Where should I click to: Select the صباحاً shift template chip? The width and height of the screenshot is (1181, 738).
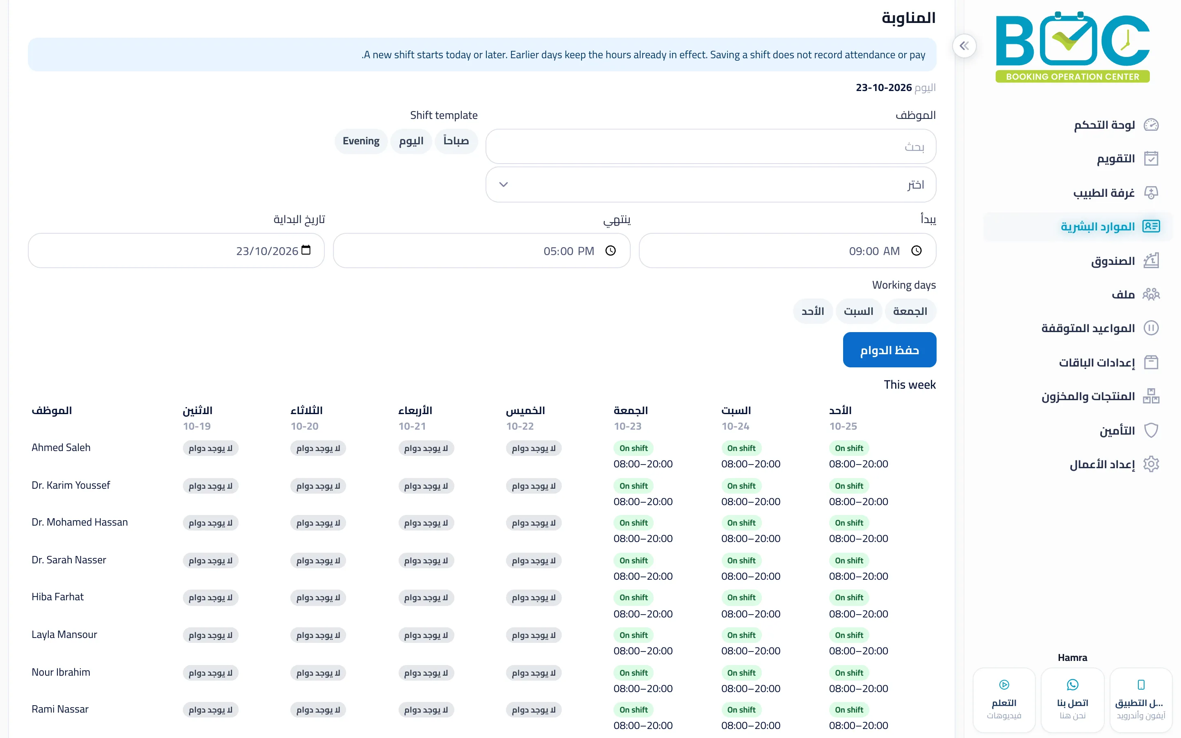(x=456, y=141)
